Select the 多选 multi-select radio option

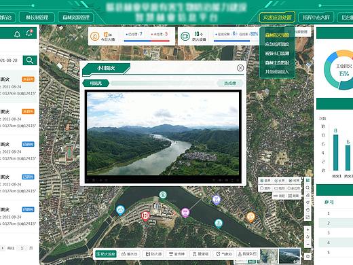(280, 181)
